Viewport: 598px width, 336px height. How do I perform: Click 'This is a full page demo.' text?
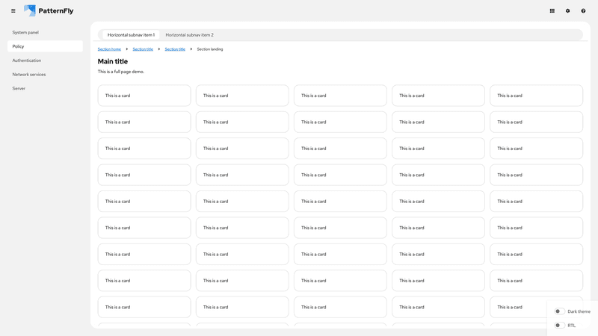point(121,72)
